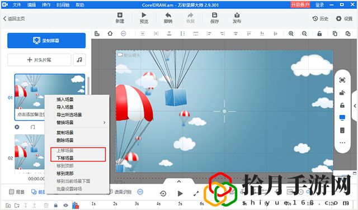Click the small play icon under scene 01

coord(17,127)
